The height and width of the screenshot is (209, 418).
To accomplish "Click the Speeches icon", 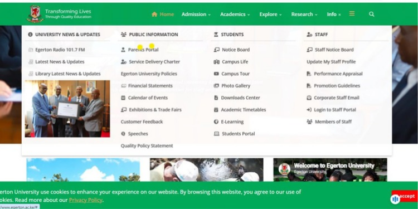I will pyautogui.click(x=123, y=134).
